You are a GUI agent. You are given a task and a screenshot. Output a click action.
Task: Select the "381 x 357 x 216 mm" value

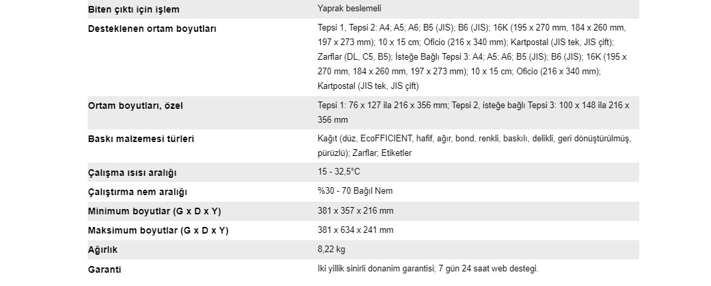coord(355,211)
